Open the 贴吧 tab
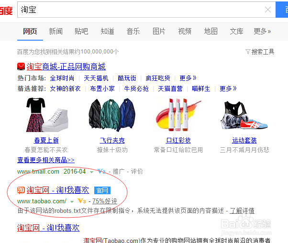The width and height of the screenshot is (288, 243). tap(81, 31)
